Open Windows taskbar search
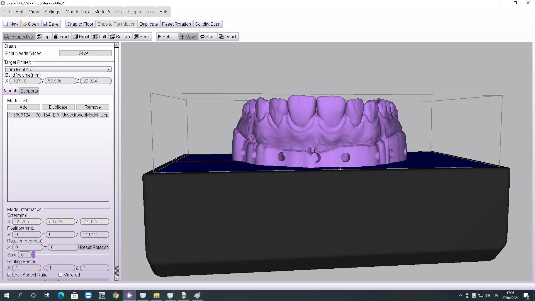The width and height of the screenshot is (535, 301). pyautogui.click(x=20, y=295)
